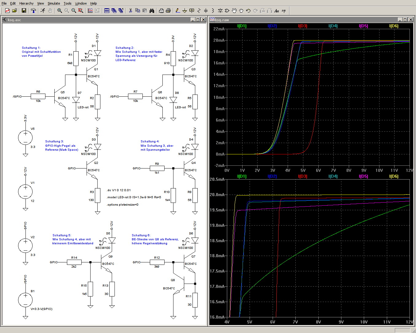Click the I(D6) trace label in lower plot pane

tap(394, 176)
